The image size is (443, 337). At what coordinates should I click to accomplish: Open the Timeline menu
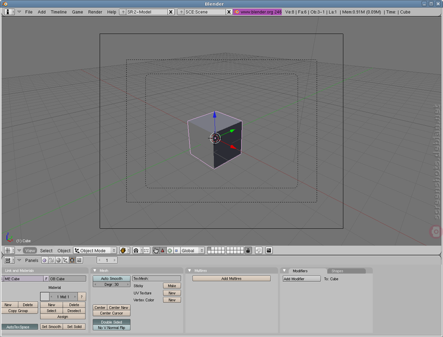(x=59, y=12)
